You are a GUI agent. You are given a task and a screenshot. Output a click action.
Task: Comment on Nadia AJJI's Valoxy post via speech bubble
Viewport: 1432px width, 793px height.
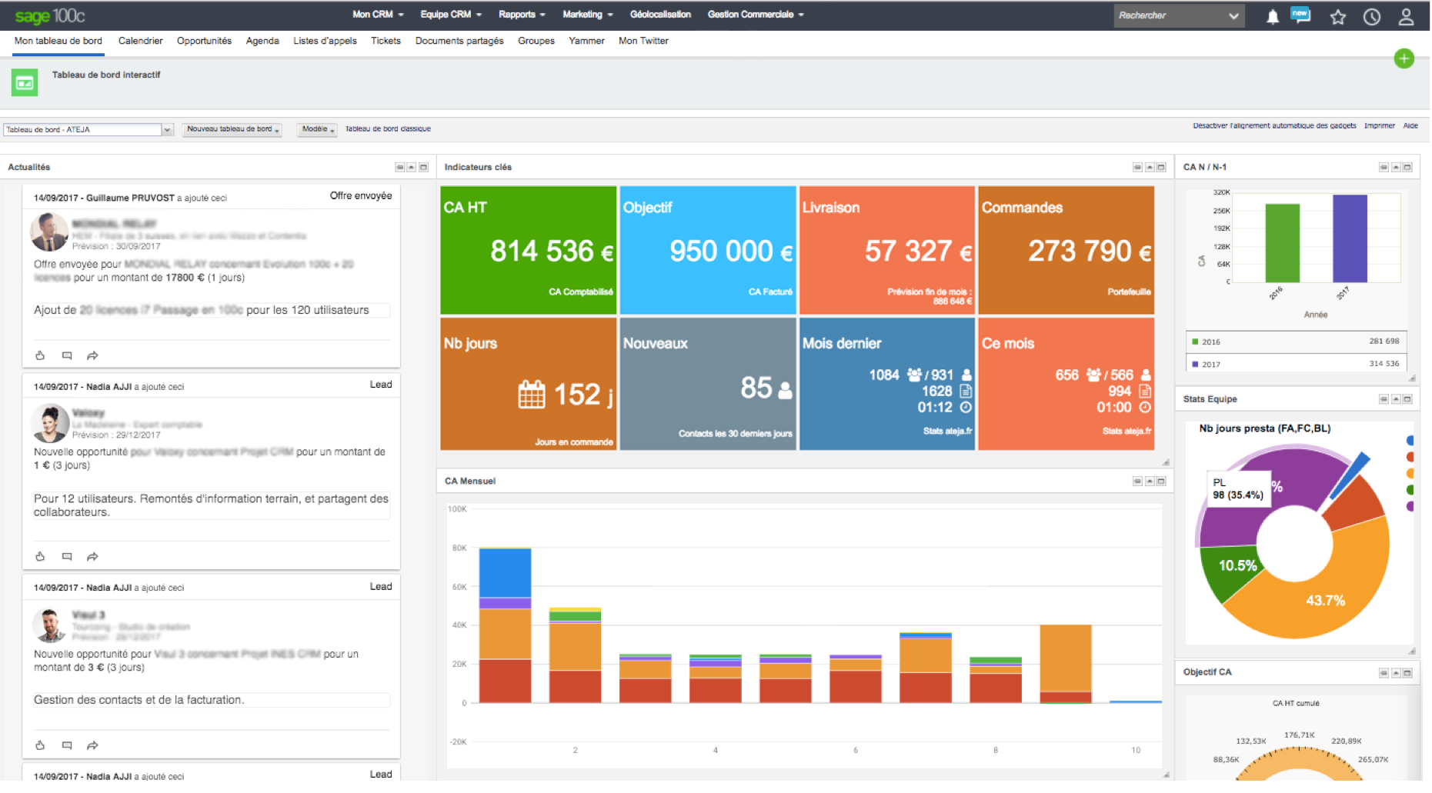point(67,556)
